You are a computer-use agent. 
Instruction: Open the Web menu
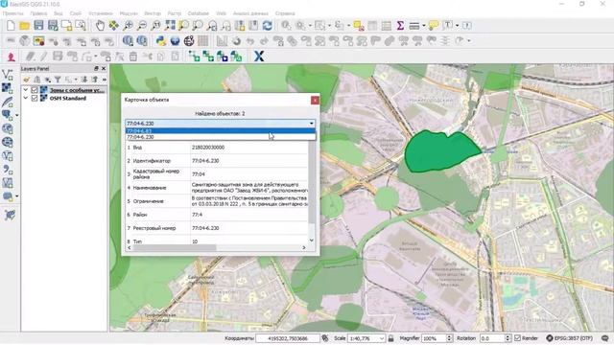(x=222, y=13)
